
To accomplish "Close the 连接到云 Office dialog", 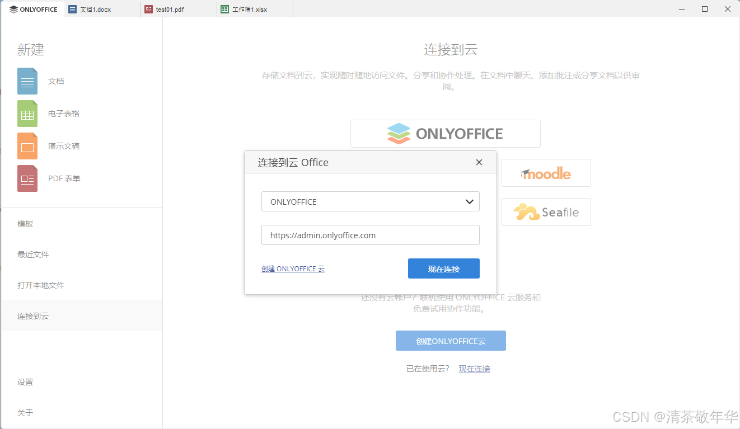I will pyautogui.click(x=479, y=162).
